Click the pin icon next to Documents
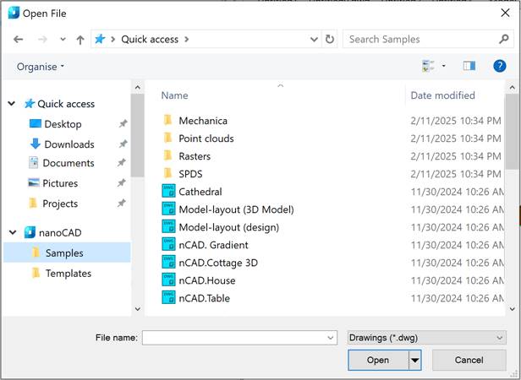The image size is (521, 380). pyautogui.click(x=122, y=162)
